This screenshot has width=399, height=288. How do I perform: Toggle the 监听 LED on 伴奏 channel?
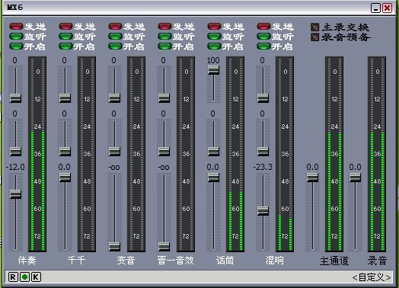[16, 37]
